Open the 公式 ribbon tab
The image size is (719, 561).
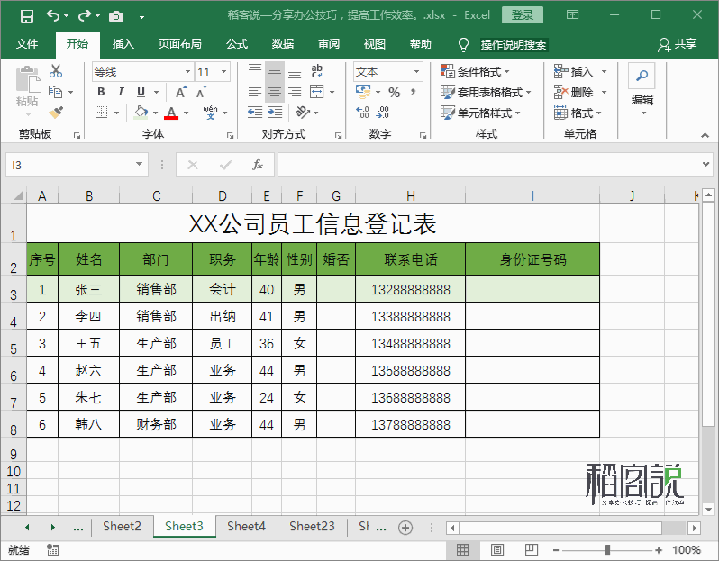pyautogui.click(x=237, y=44)
